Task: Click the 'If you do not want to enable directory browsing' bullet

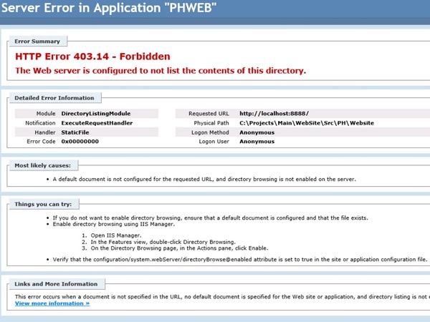Action: [210, 218]
